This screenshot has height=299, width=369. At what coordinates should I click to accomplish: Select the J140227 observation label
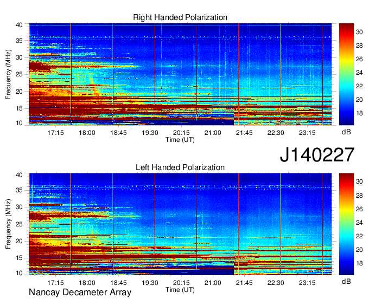click(317, 155)
